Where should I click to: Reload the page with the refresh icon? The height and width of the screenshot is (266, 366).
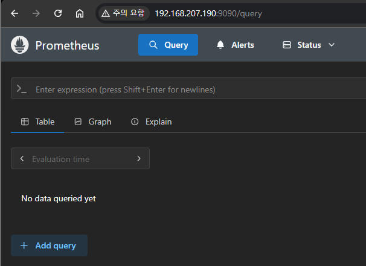click(x=58, y=13)
